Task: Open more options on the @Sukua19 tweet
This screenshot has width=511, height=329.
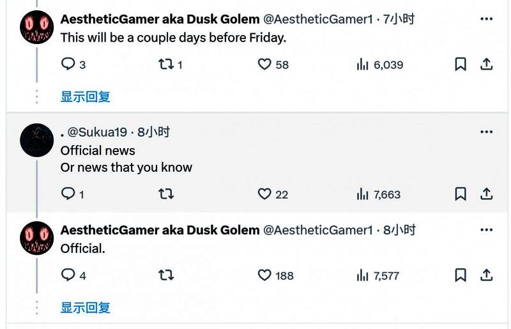Action: click(486, 132)
